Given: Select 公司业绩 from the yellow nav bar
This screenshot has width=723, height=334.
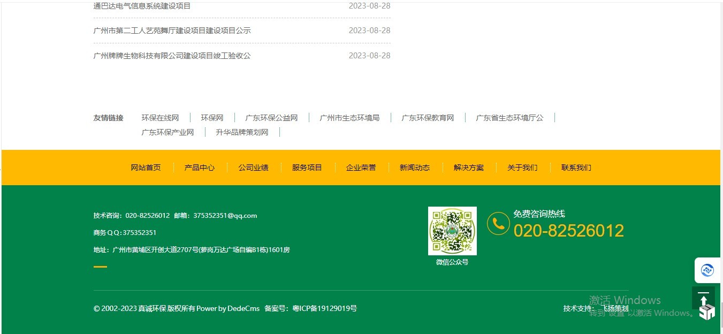Looking at the screenshot, I should point(253,168).
